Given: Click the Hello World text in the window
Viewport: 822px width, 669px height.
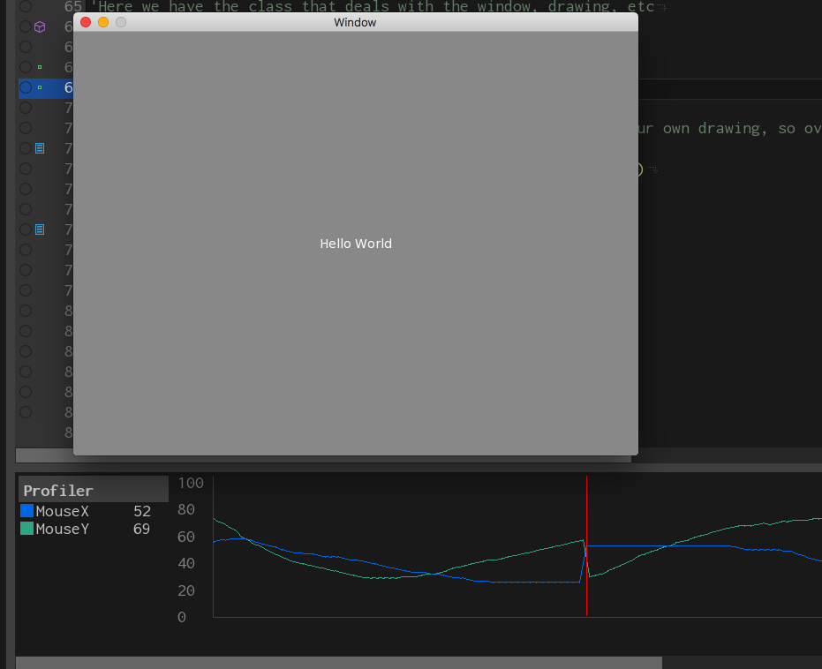Looking at the screenshot, I should [356, 244].
